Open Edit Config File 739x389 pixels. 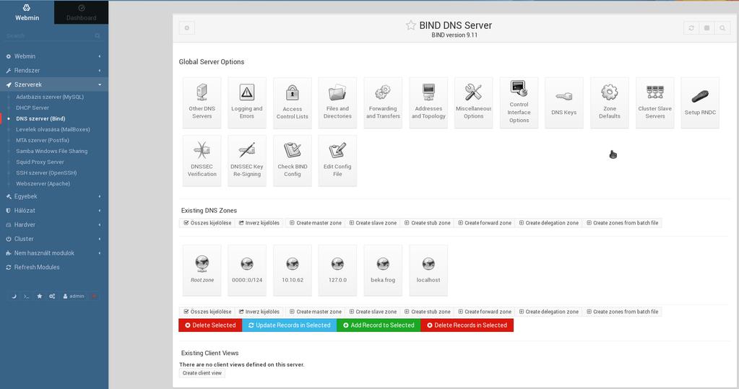(x=337, y=161)
